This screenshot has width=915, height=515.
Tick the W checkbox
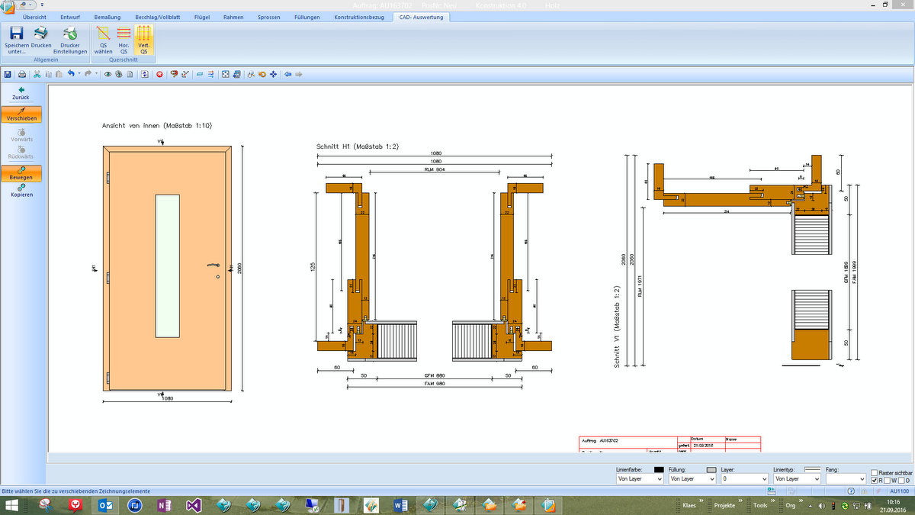888,481
